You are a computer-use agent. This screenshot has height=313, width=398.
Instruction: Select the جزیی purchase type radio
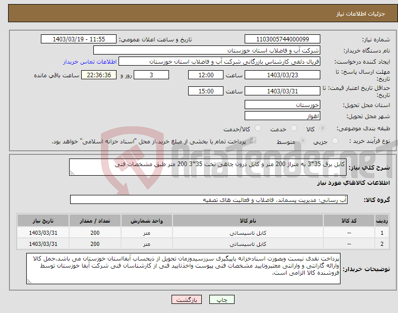[335, 140]
